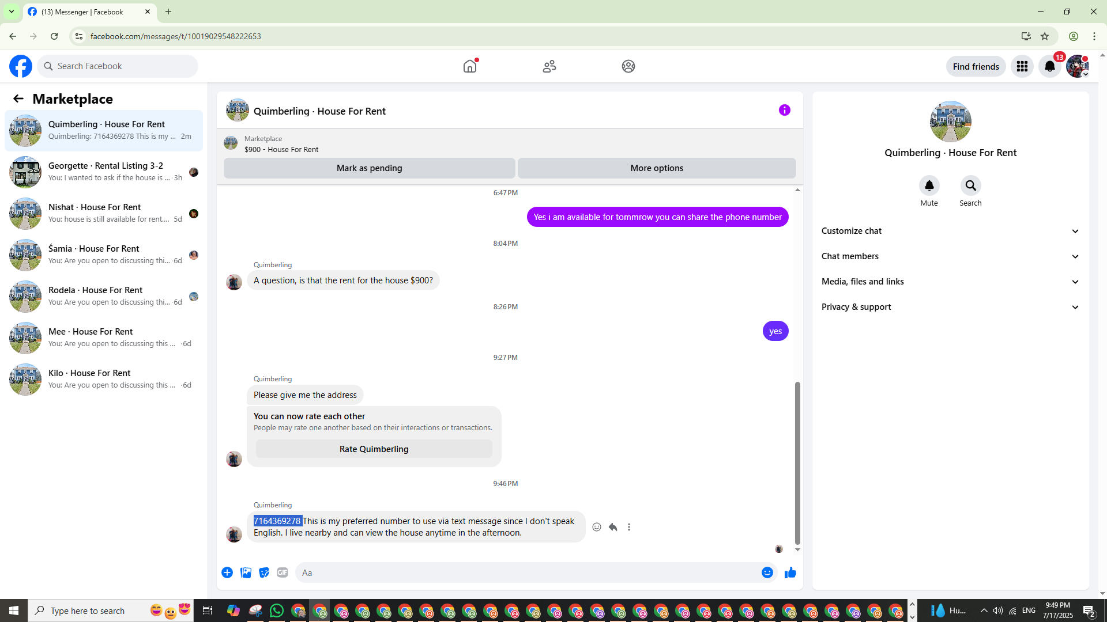1107x622 pixels.
Task: Open the Chrome menu dots
Action: (x=1094, y=36)
